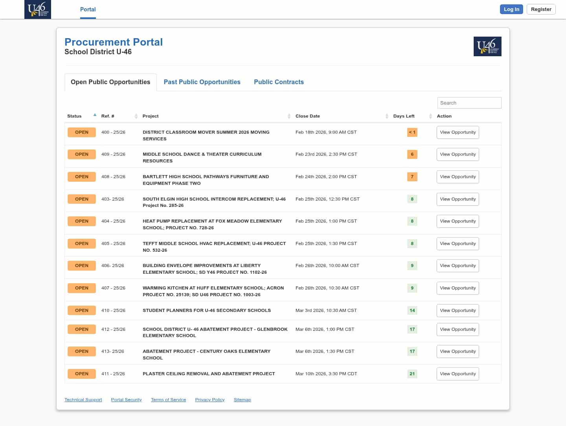
Task: Open the Public Contracts tab
Action: pyautogui.click(x=279, y=82)
